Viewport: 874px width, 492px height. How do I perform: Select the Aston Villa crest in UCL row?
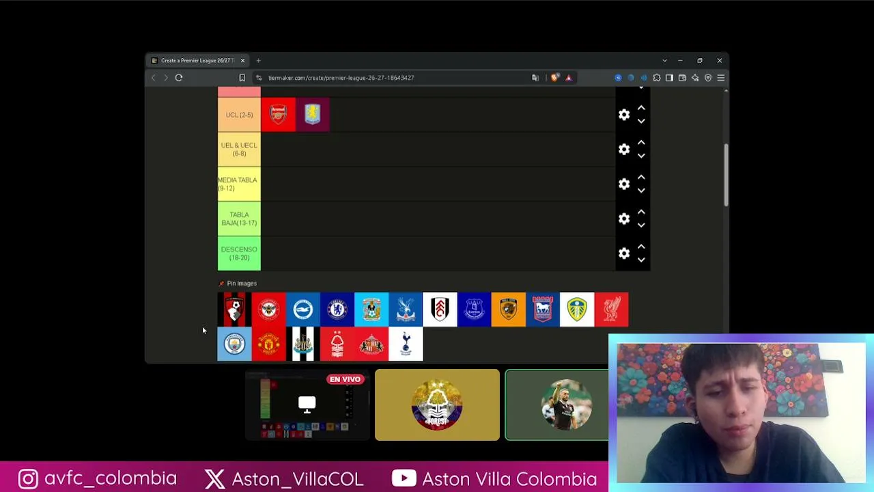312,114
